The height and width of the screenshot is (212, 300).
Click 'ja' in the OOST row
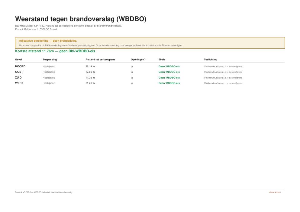(132, 72)
